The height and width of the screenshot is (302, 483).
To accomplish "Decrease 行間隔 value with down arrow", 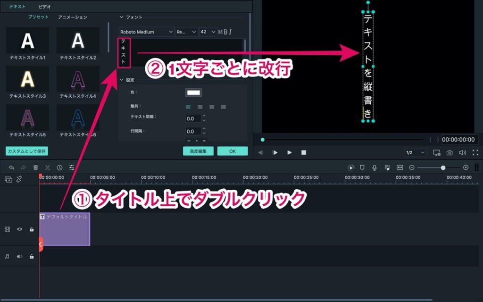I will (x=204, y=133).
